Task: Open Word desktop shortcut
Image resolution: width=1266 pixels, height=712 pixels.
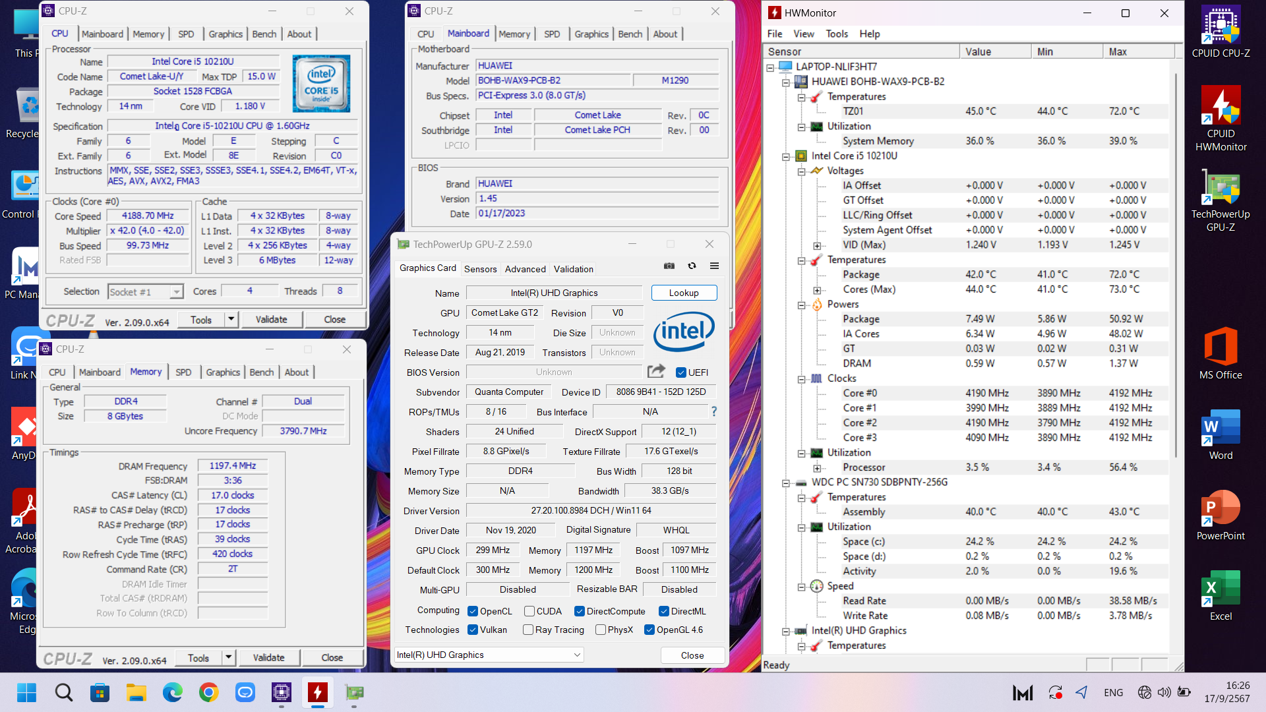Action: [1221, 434]
